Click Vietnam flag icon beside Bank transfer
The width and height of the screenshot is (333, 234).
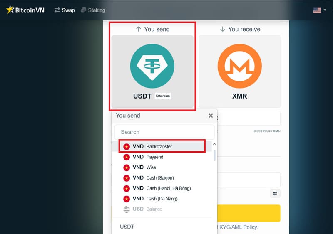click(127, 147)
